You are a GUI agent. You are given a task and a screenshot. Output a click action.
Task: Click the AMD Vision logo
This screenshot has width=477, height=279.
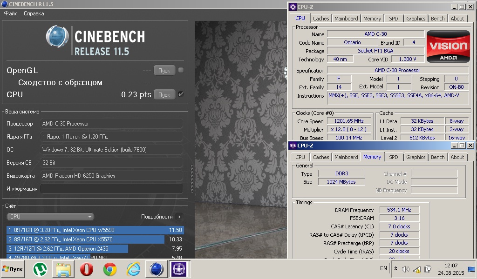click(x=448, y=46)
